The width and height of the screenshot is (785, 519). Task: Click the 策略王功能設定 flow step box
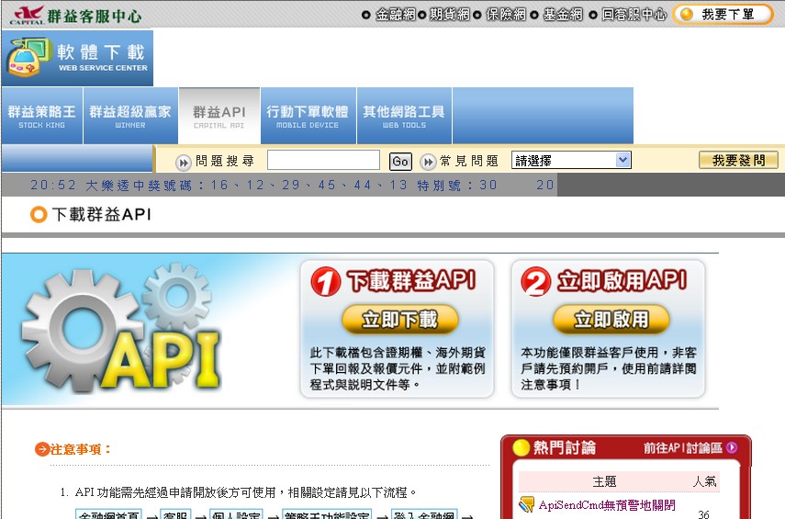[328, 514]
